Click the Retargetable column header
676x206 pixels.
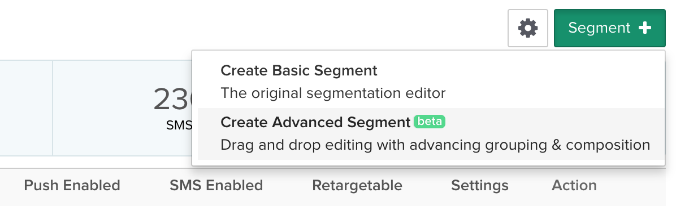pyautogui.click(x=357, y=185)
